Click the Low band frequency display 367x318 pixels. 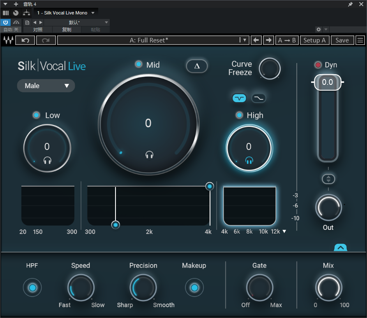pyautogui.click(x=48, y=206)
